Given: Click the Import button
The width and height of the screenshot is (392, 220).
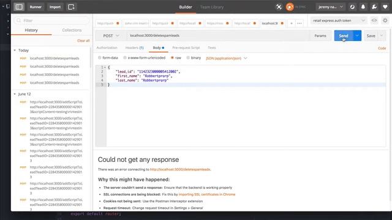Looking at the screenshot, I should click(55, 7).
